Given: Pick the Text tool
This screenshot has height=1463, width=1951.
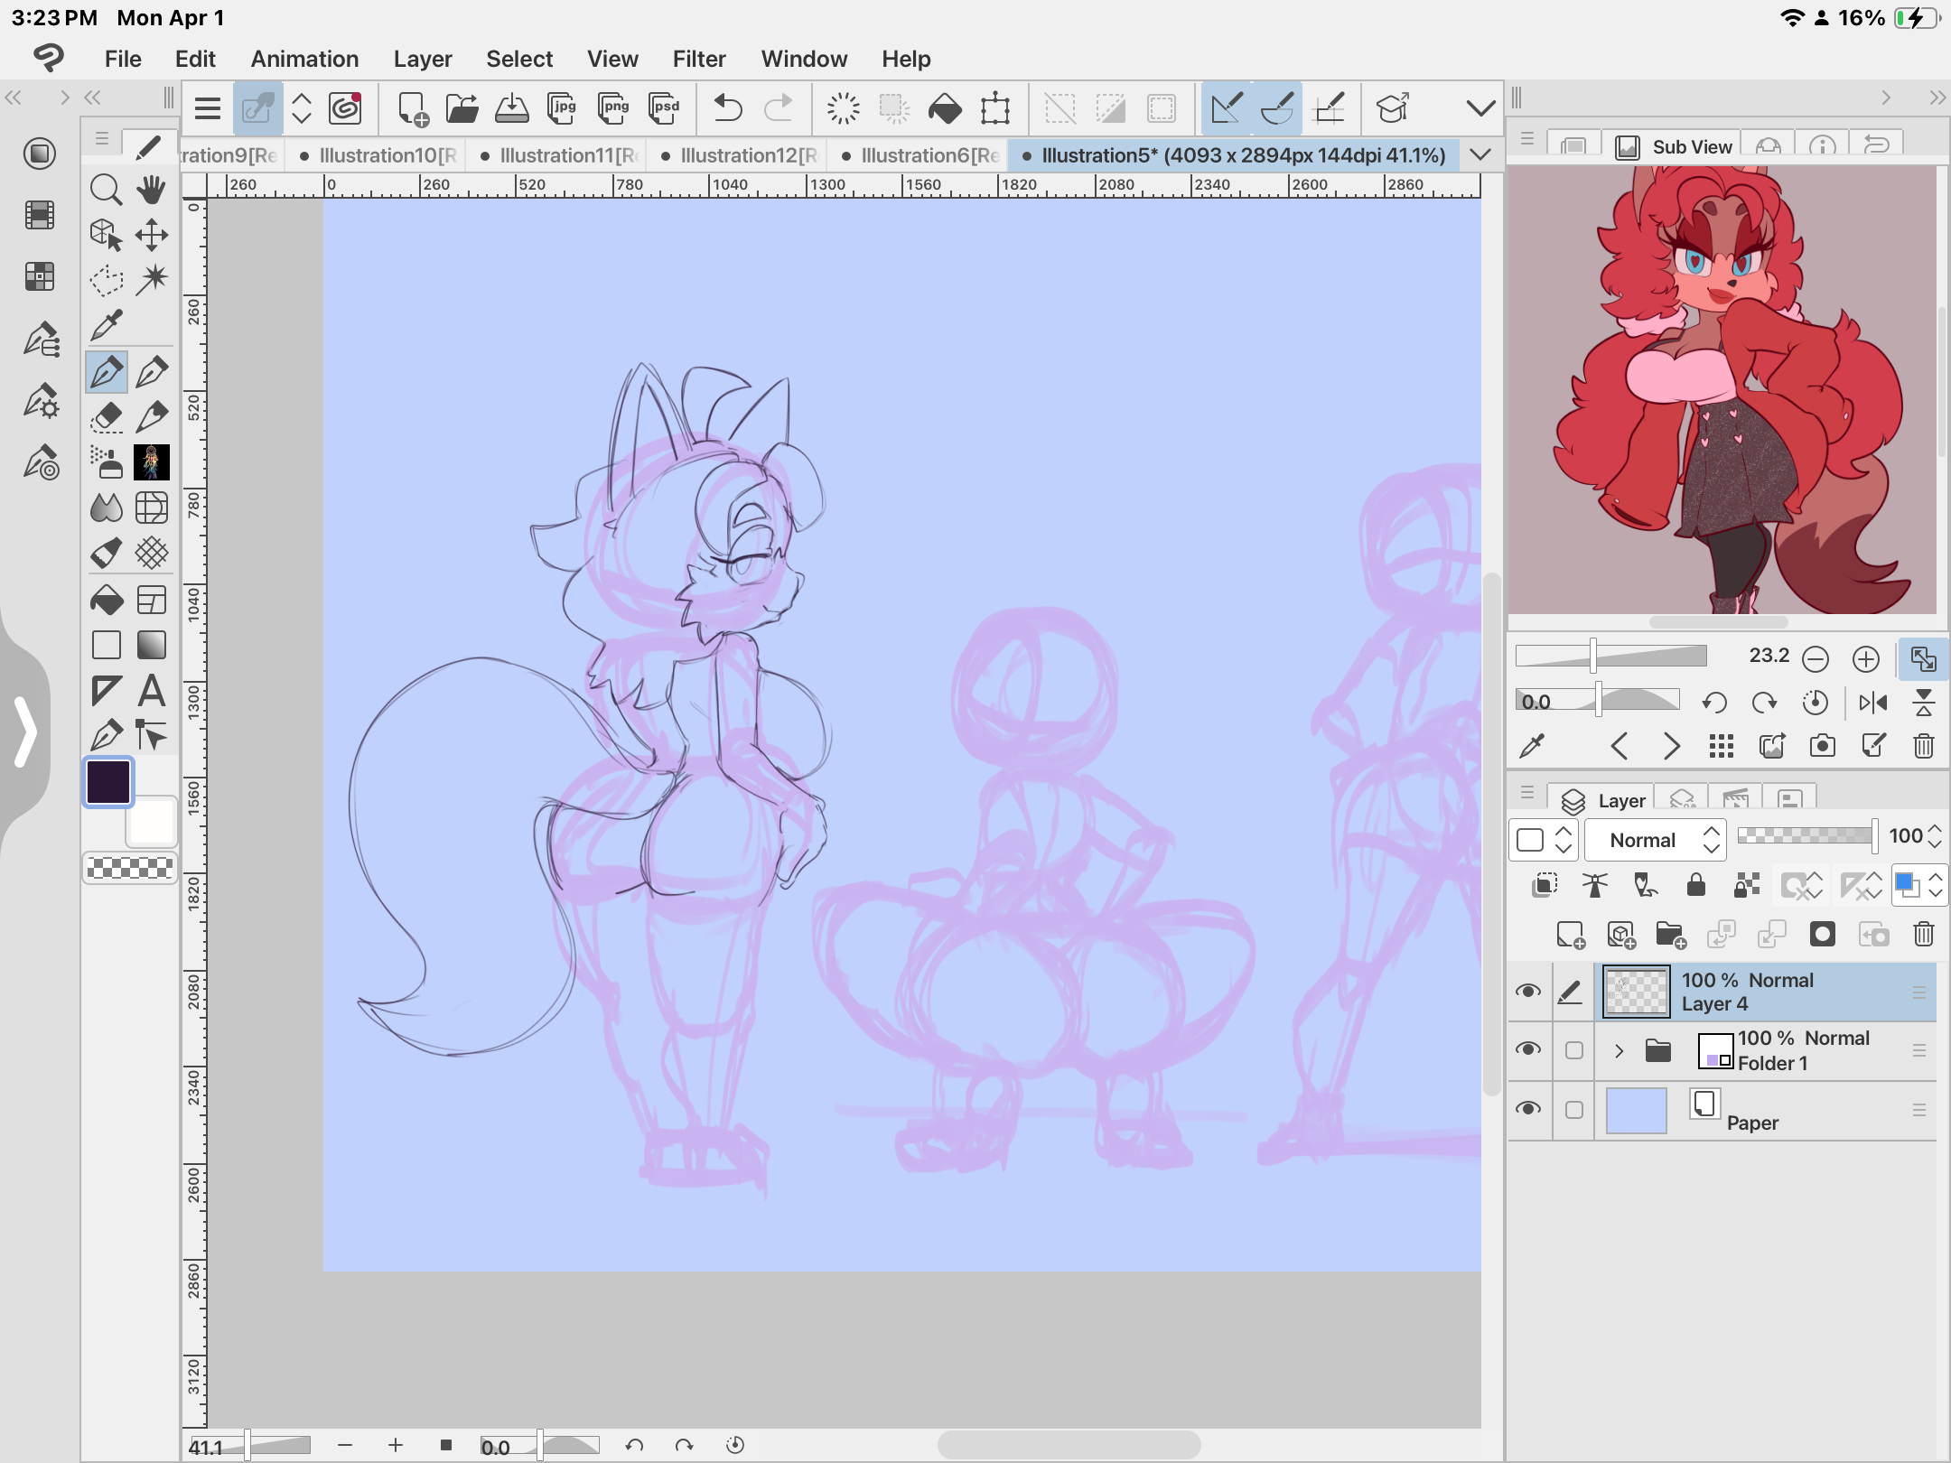Looking at the screenshot, I should coord(152,692).
